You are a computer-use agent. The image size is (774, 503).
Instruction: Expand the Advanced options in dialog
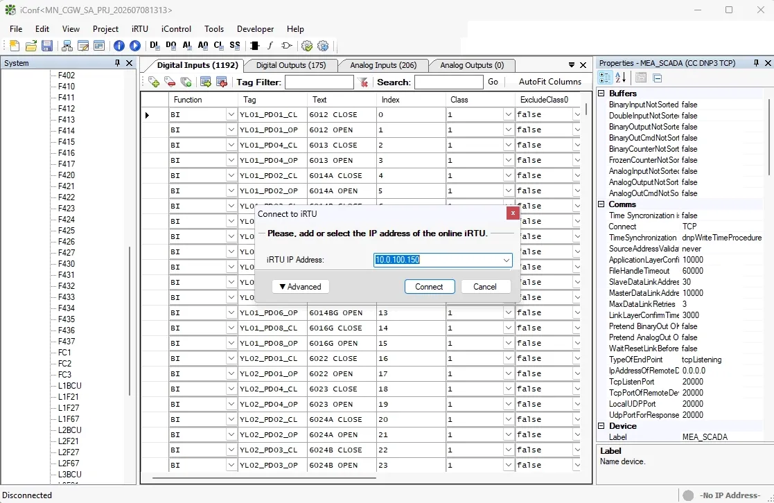(x=300, y=287)
